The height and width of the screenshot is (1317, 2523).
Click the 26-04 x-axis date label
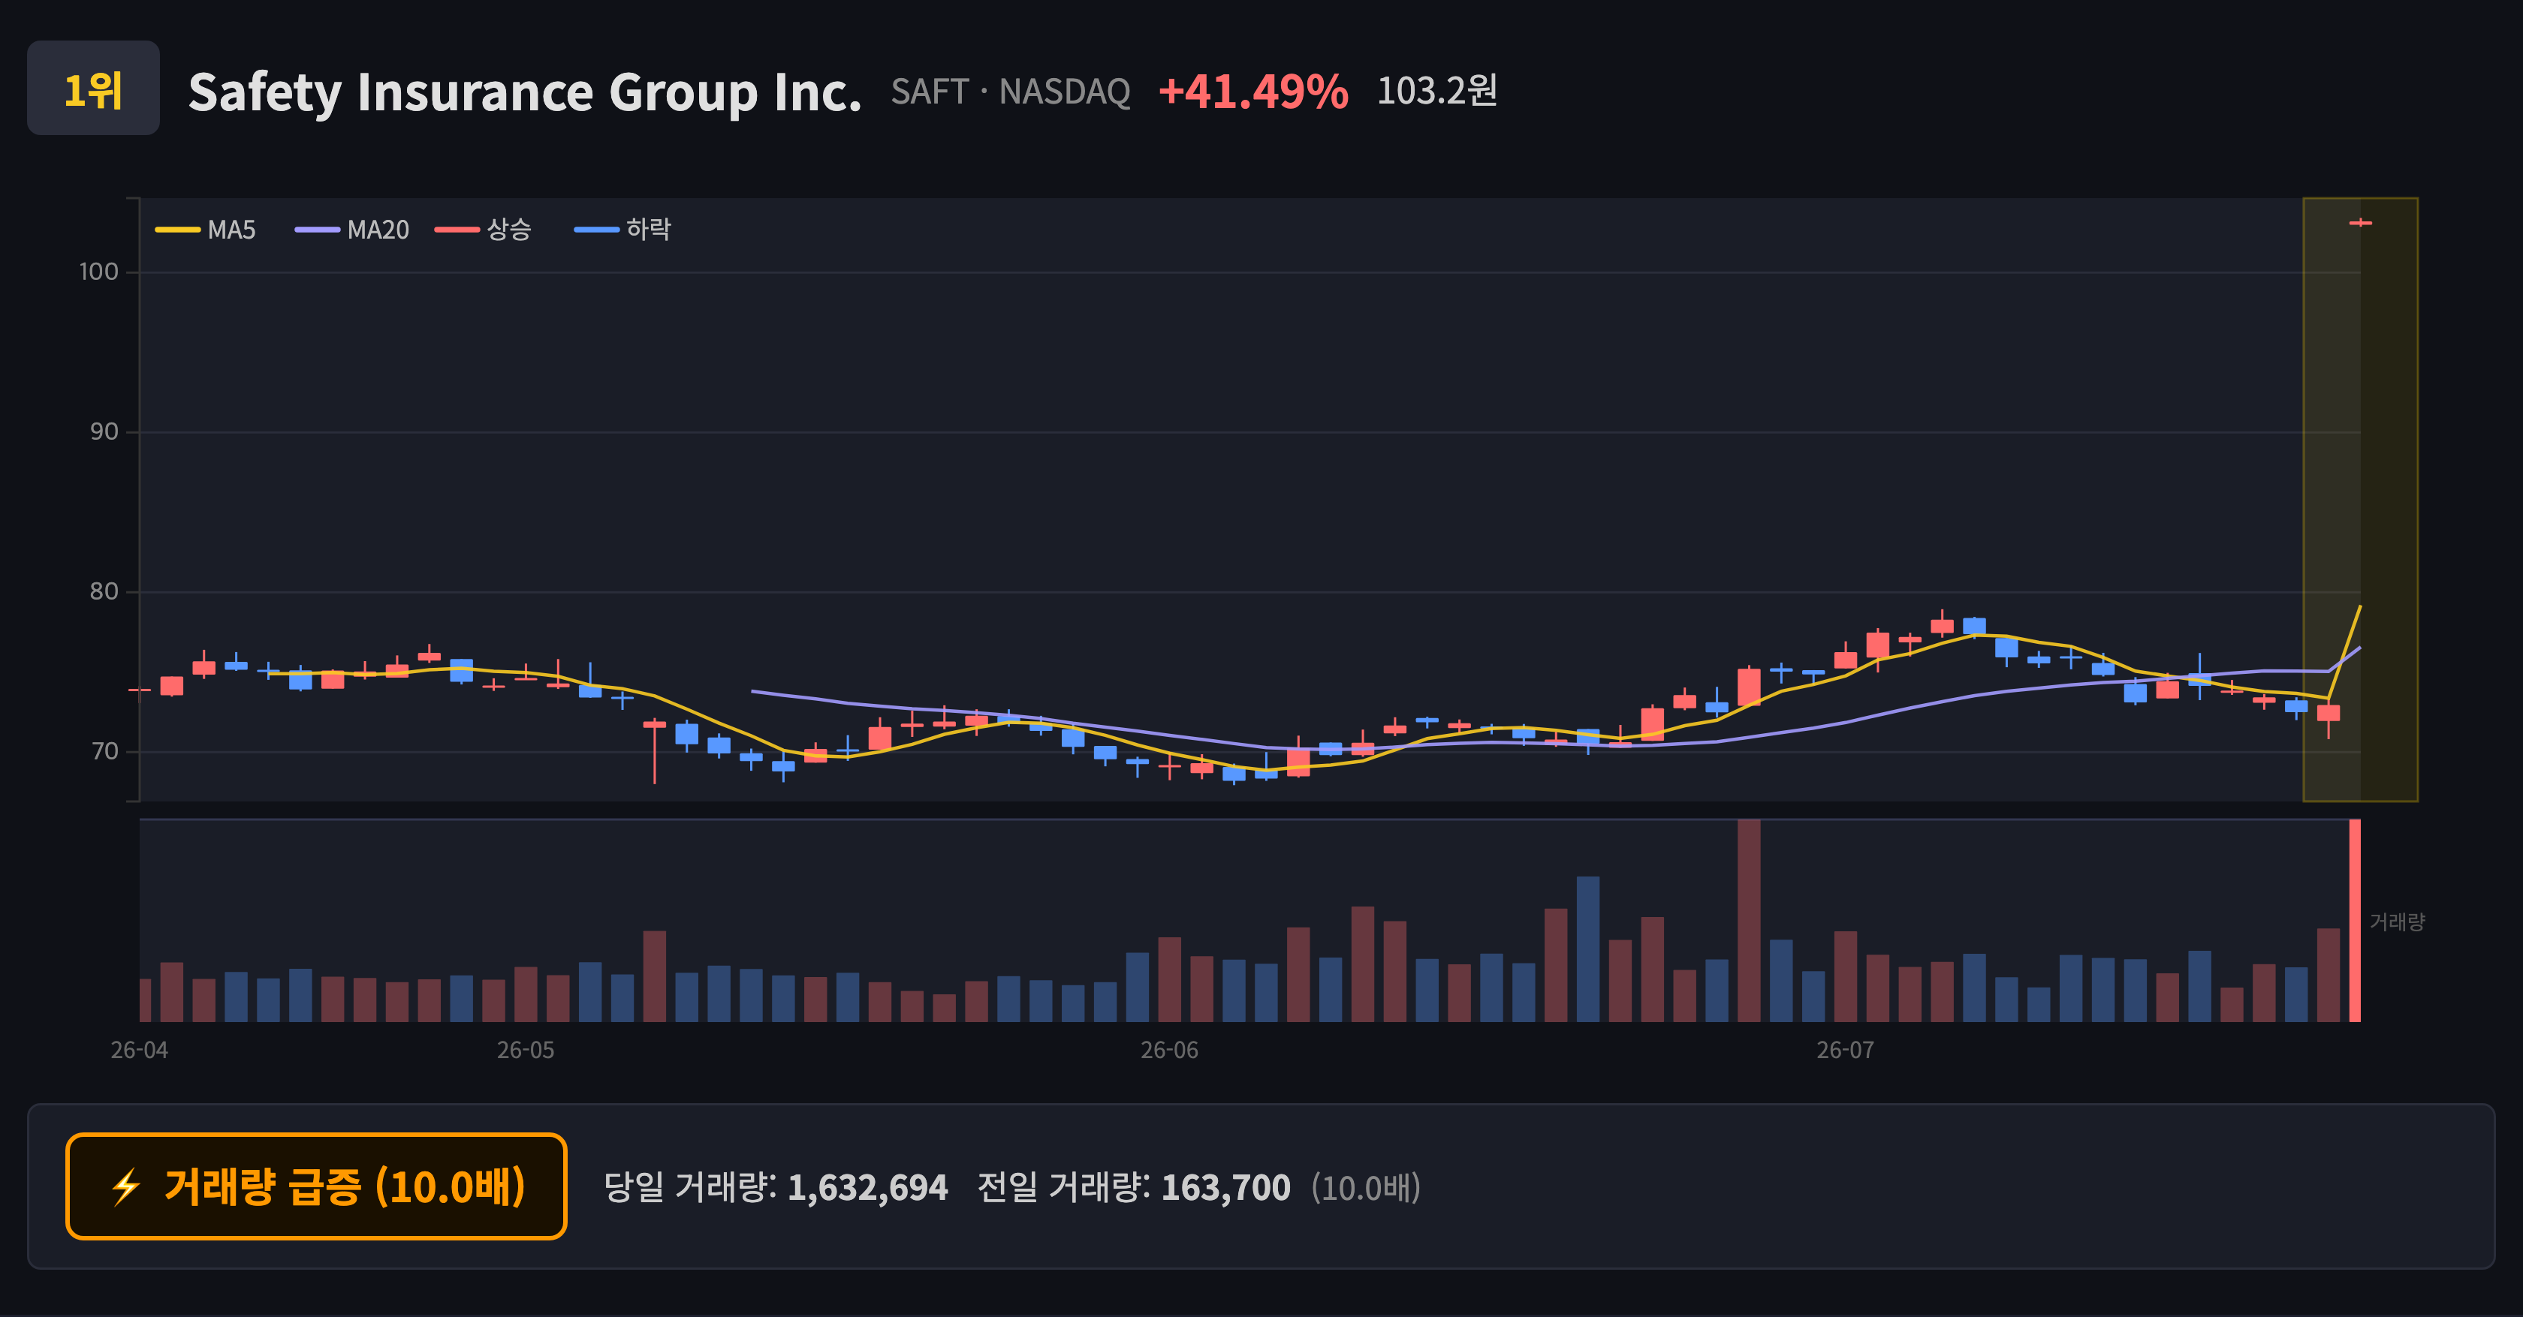click(139, 1050)
